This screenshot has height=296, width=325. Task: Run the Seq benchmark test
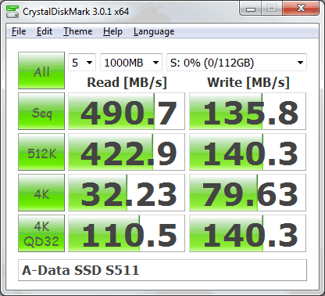(41, 111)
